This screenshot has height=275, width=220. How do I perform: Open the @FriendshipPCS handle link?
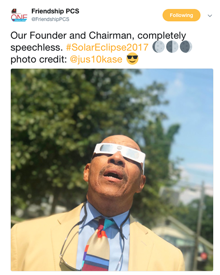coord(50,19)
